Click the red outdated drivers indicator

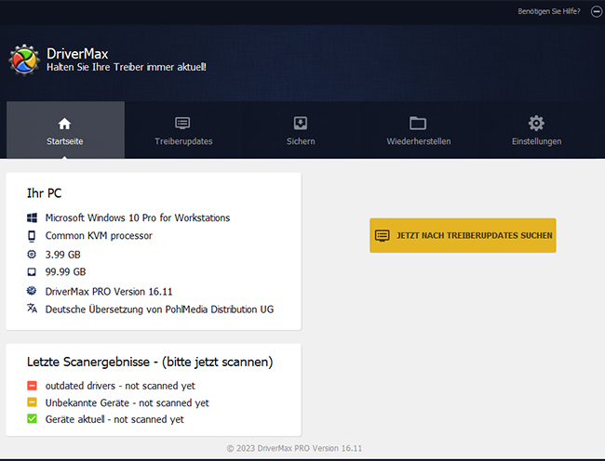click(32, 386)
